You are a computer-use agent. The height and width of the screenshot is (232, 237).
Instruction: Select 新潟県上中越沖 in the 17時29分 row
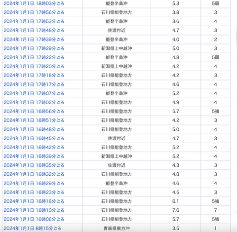coord(117,48)
